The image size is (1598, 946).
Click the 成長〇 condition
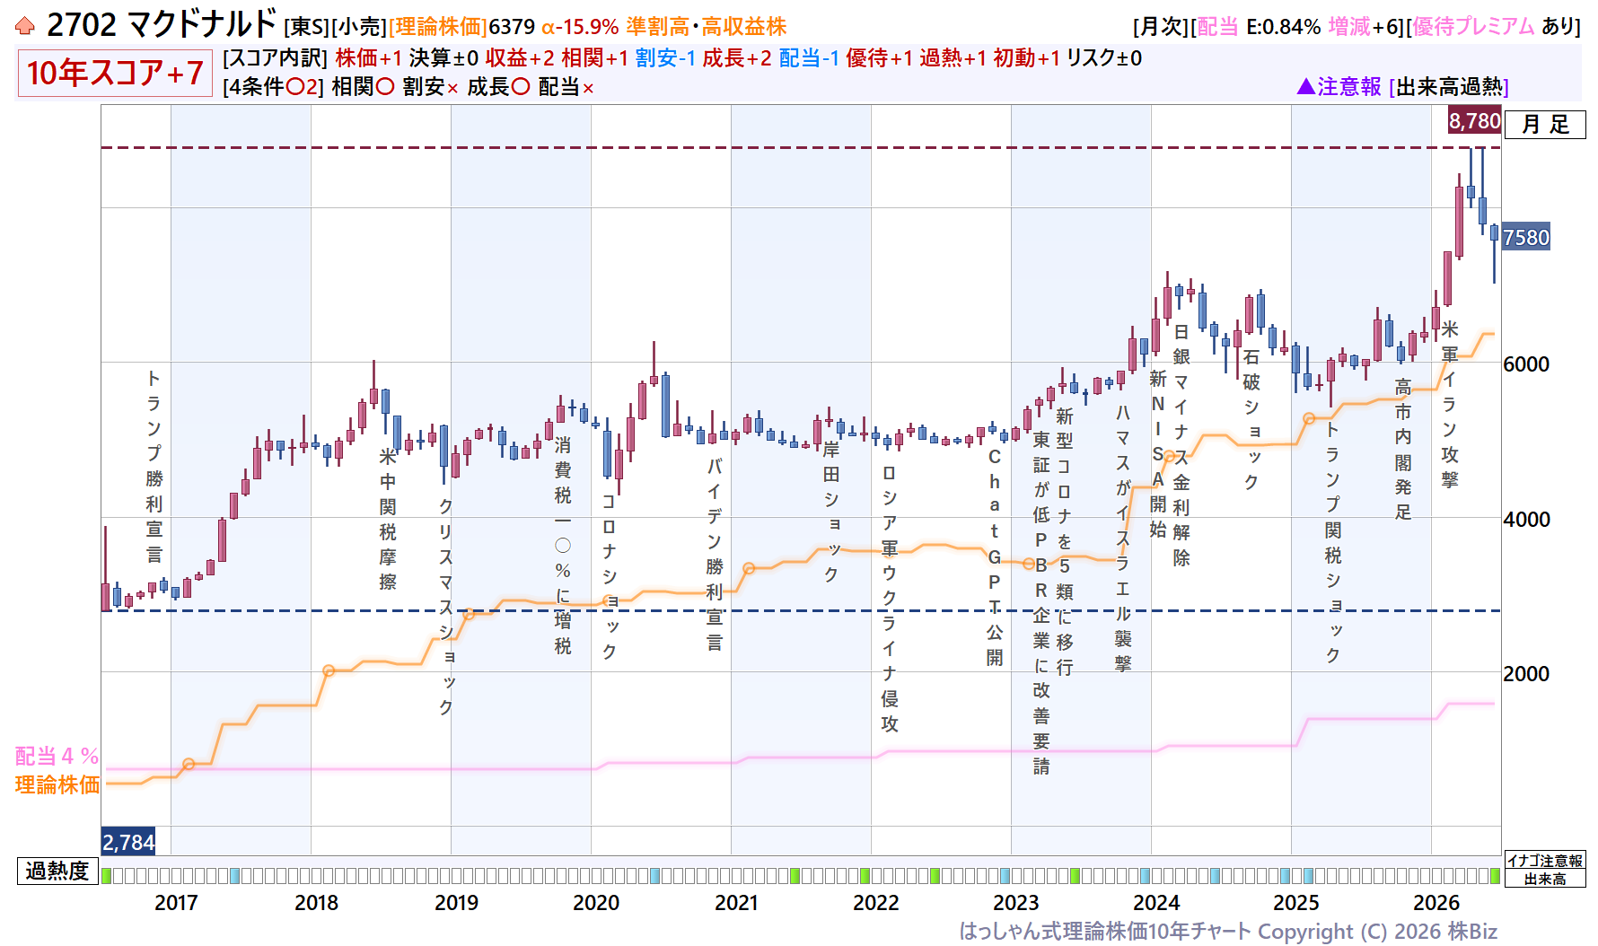tap(498, 87)
